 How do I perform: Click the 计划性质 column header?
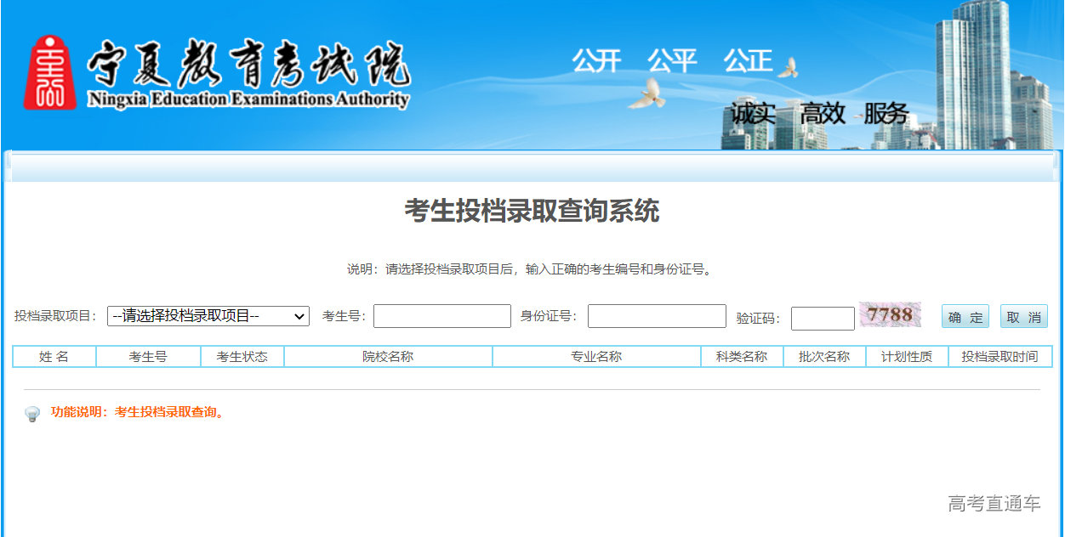(907, 357)
